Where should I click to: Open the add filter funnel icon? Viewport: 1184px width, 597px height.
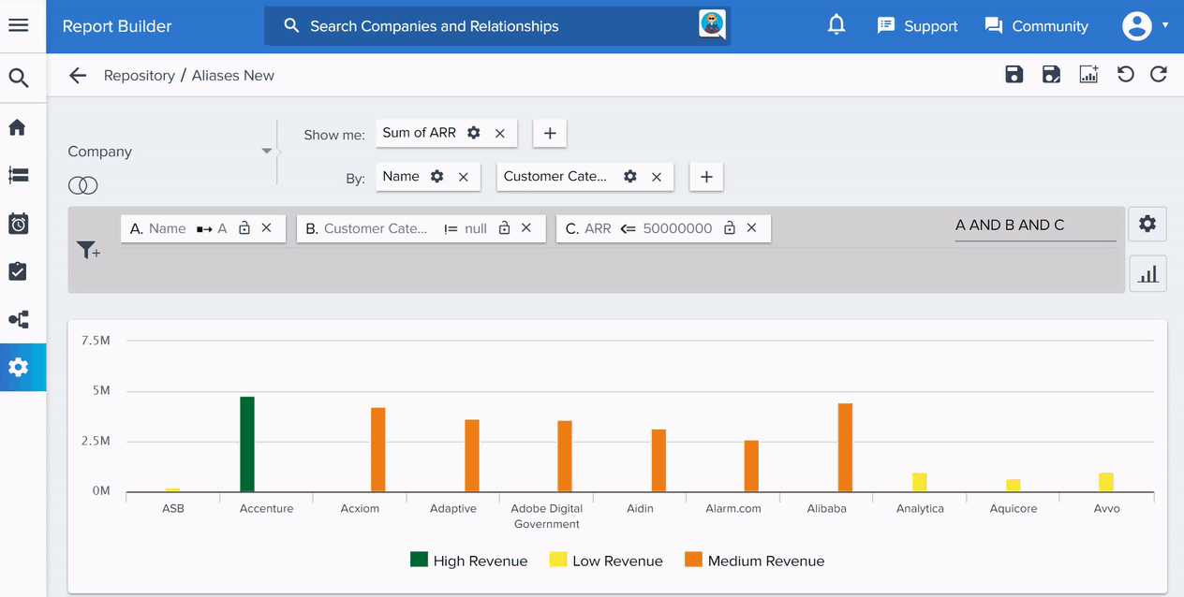[89, 250]
